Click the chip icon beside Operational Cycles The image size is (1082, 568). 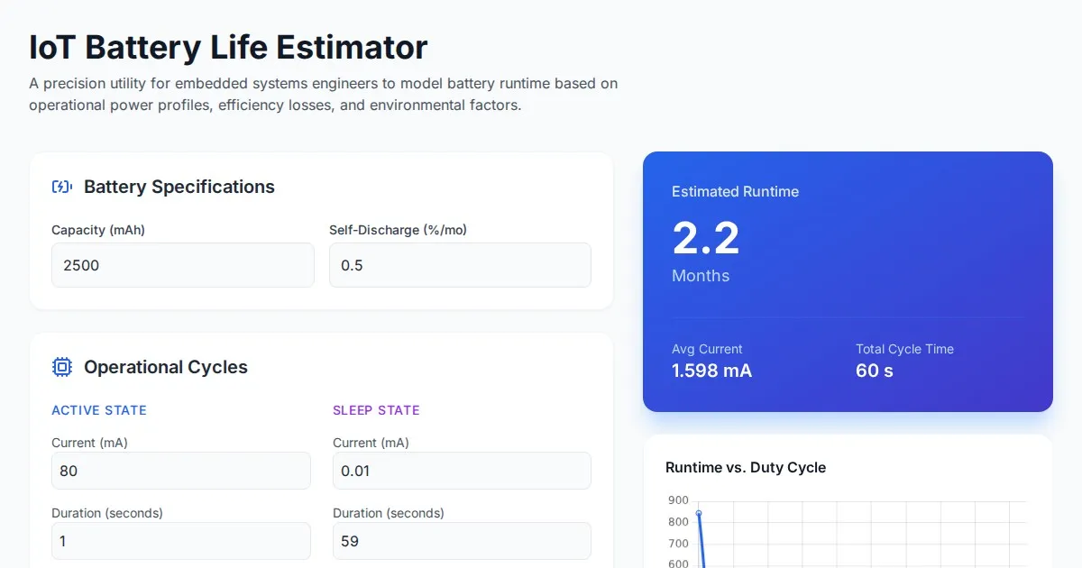61,367
